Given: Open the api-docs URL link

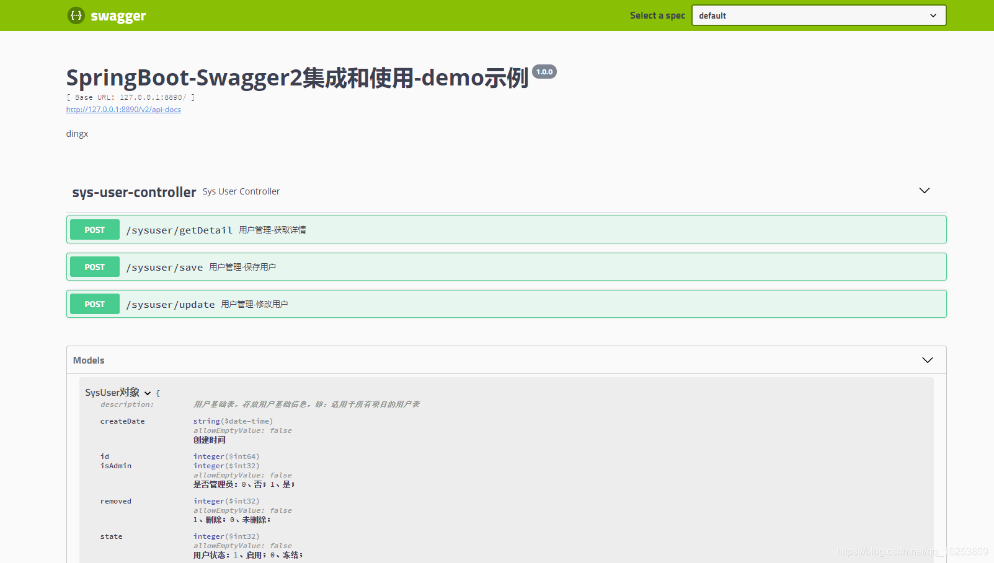Looking at the screenshot, I should 123,110.
